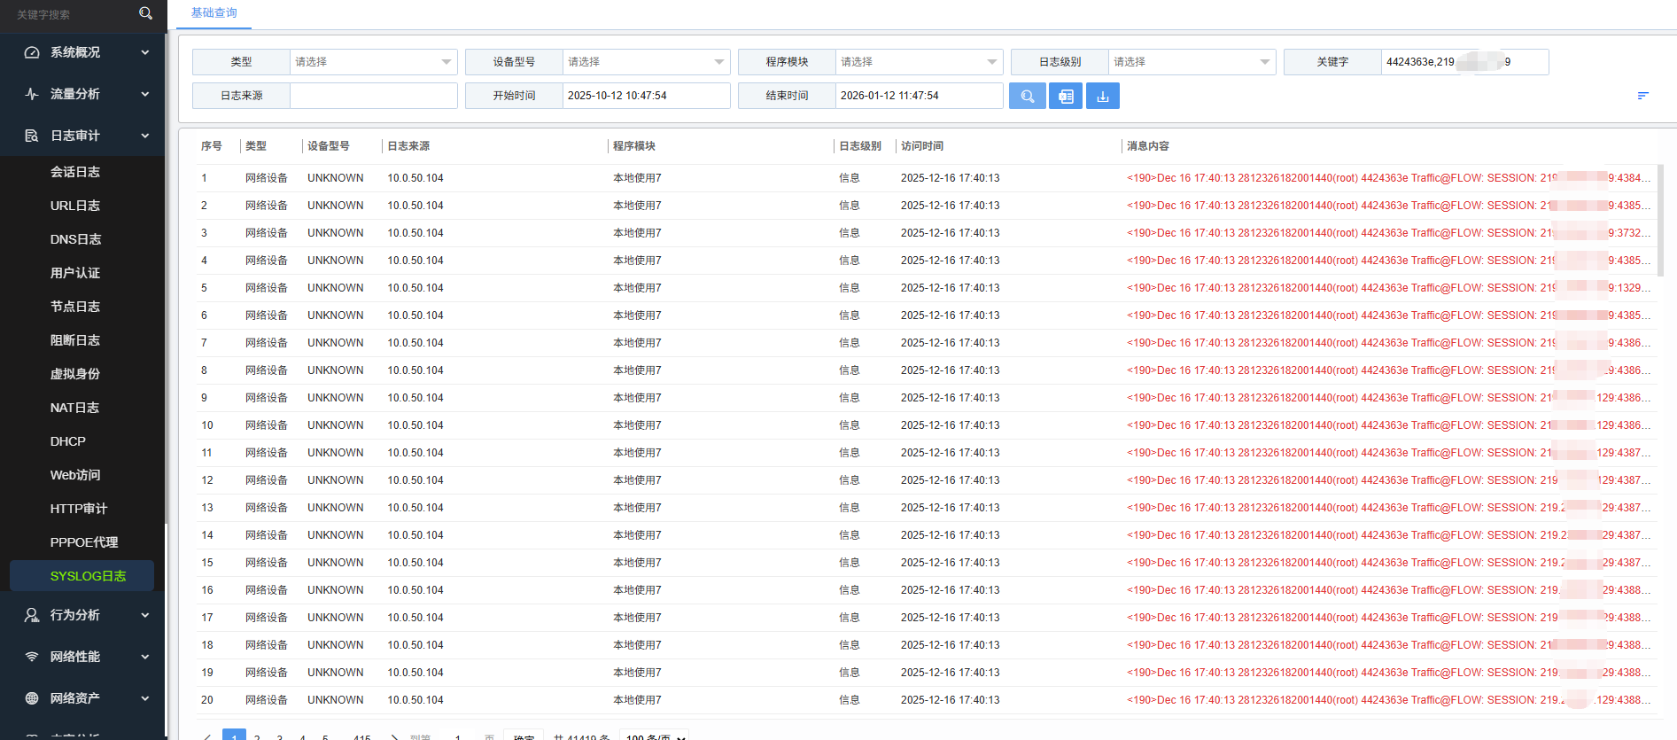Screen dimensions: 1677x740
Task: Click the download icon button
Action: (1103, 96)
